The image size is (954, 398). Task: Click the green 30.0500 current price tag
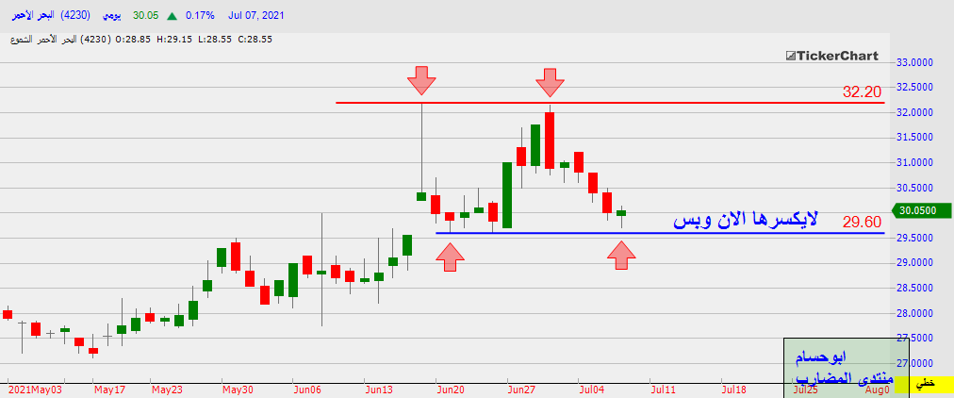(921, 211)
